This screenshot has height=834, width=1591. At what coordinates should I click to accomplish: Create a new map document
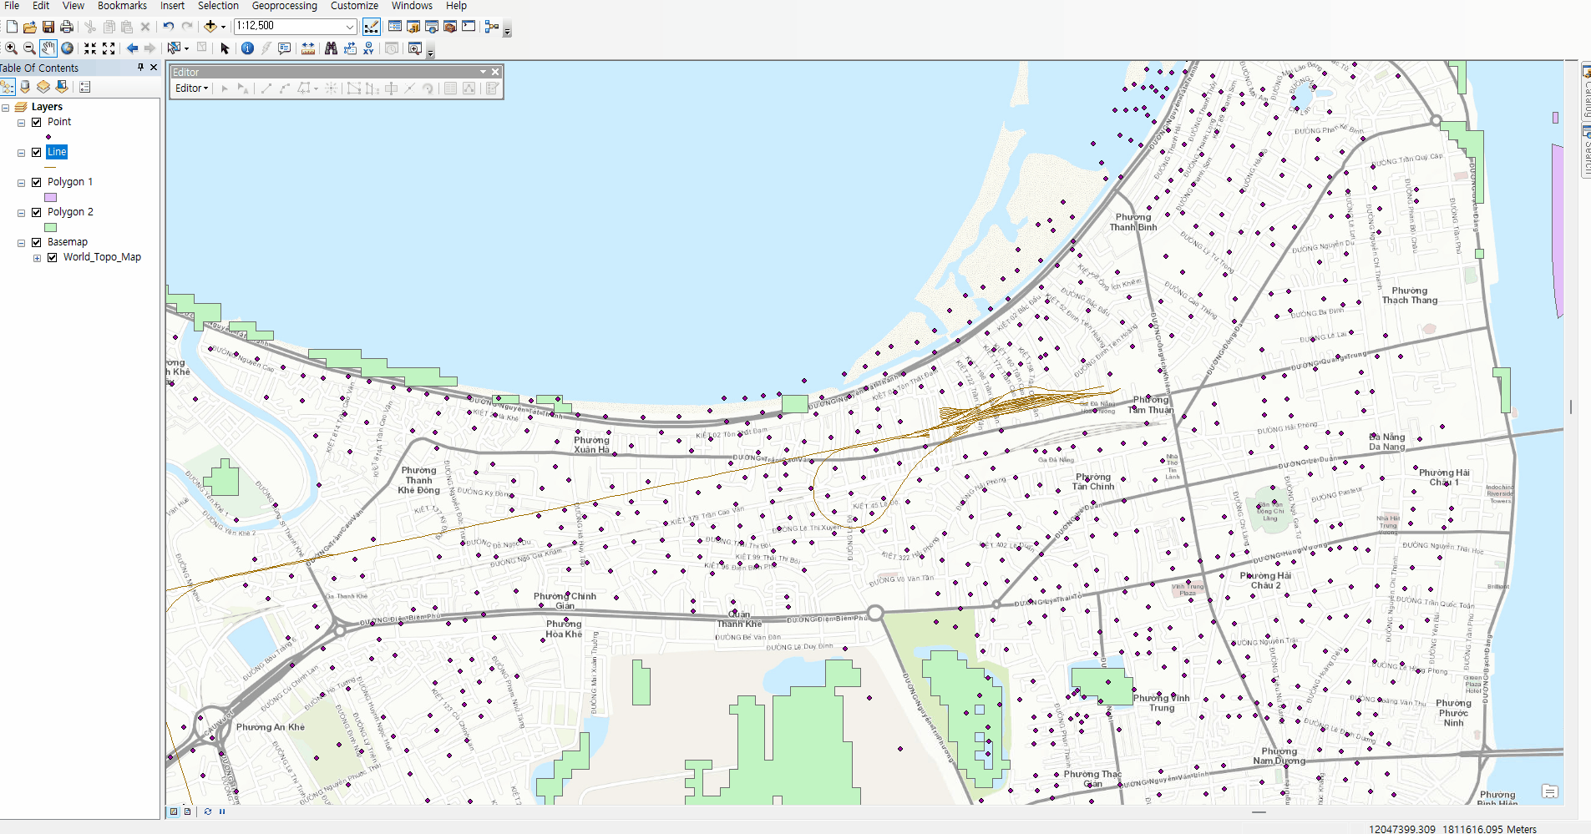pos(12,27)
